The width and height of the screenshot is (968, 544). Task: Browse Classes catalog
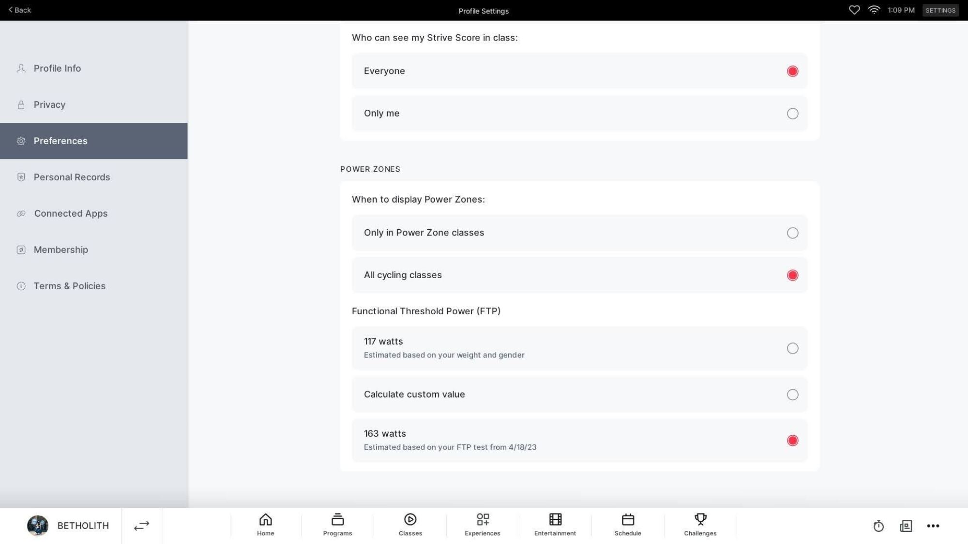[x=410, y=526]
